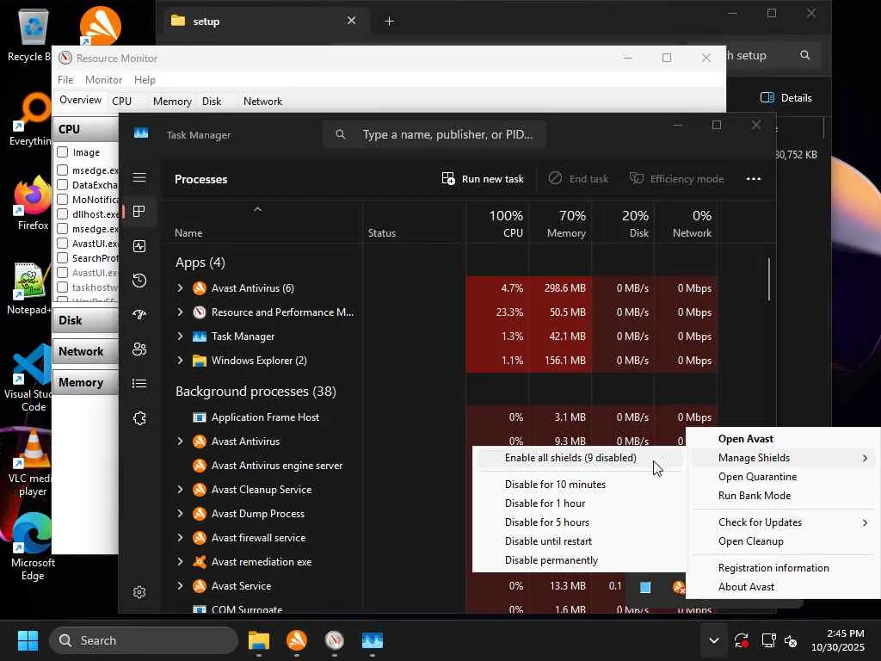Select the Avast Antivirus engine server row

click(318, 466)
